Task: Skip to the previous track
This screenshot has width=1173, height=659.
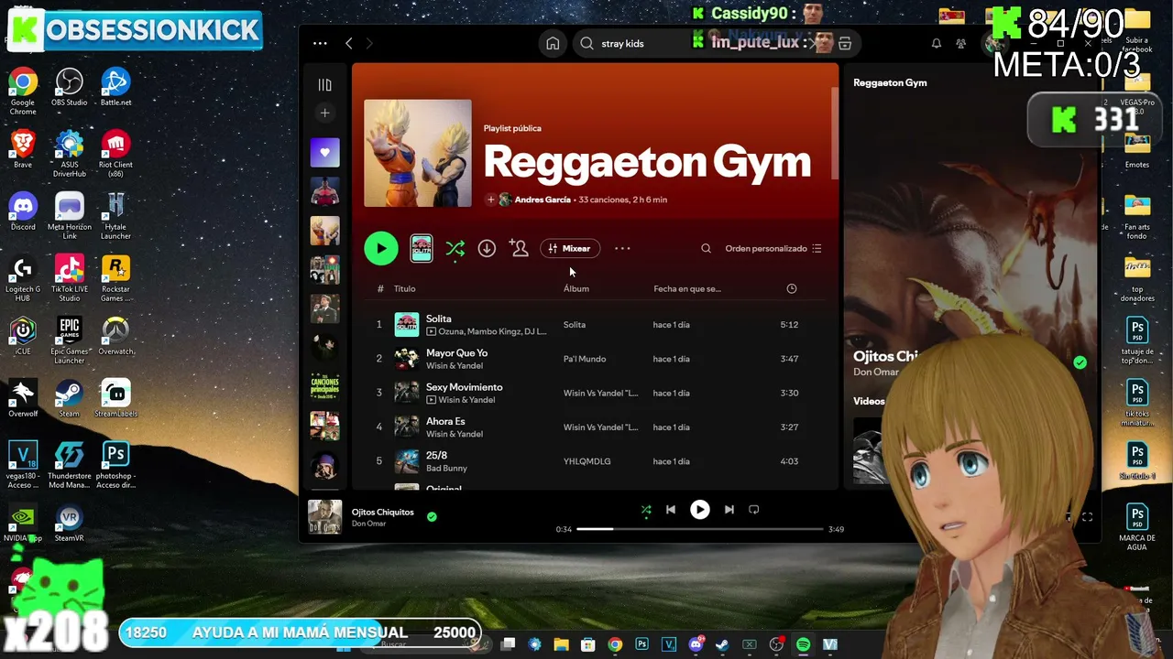Action: pos(671,510)
